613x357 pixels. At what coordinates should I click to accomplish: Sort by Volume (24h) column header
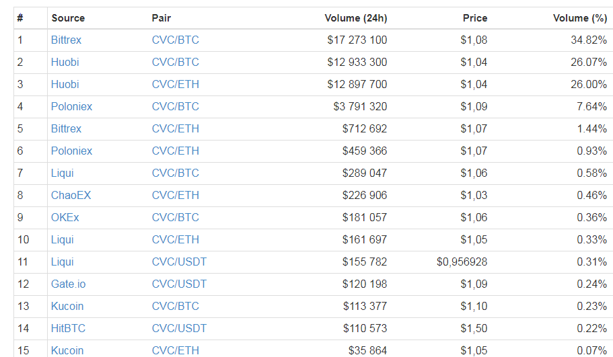tap(356, 18)
